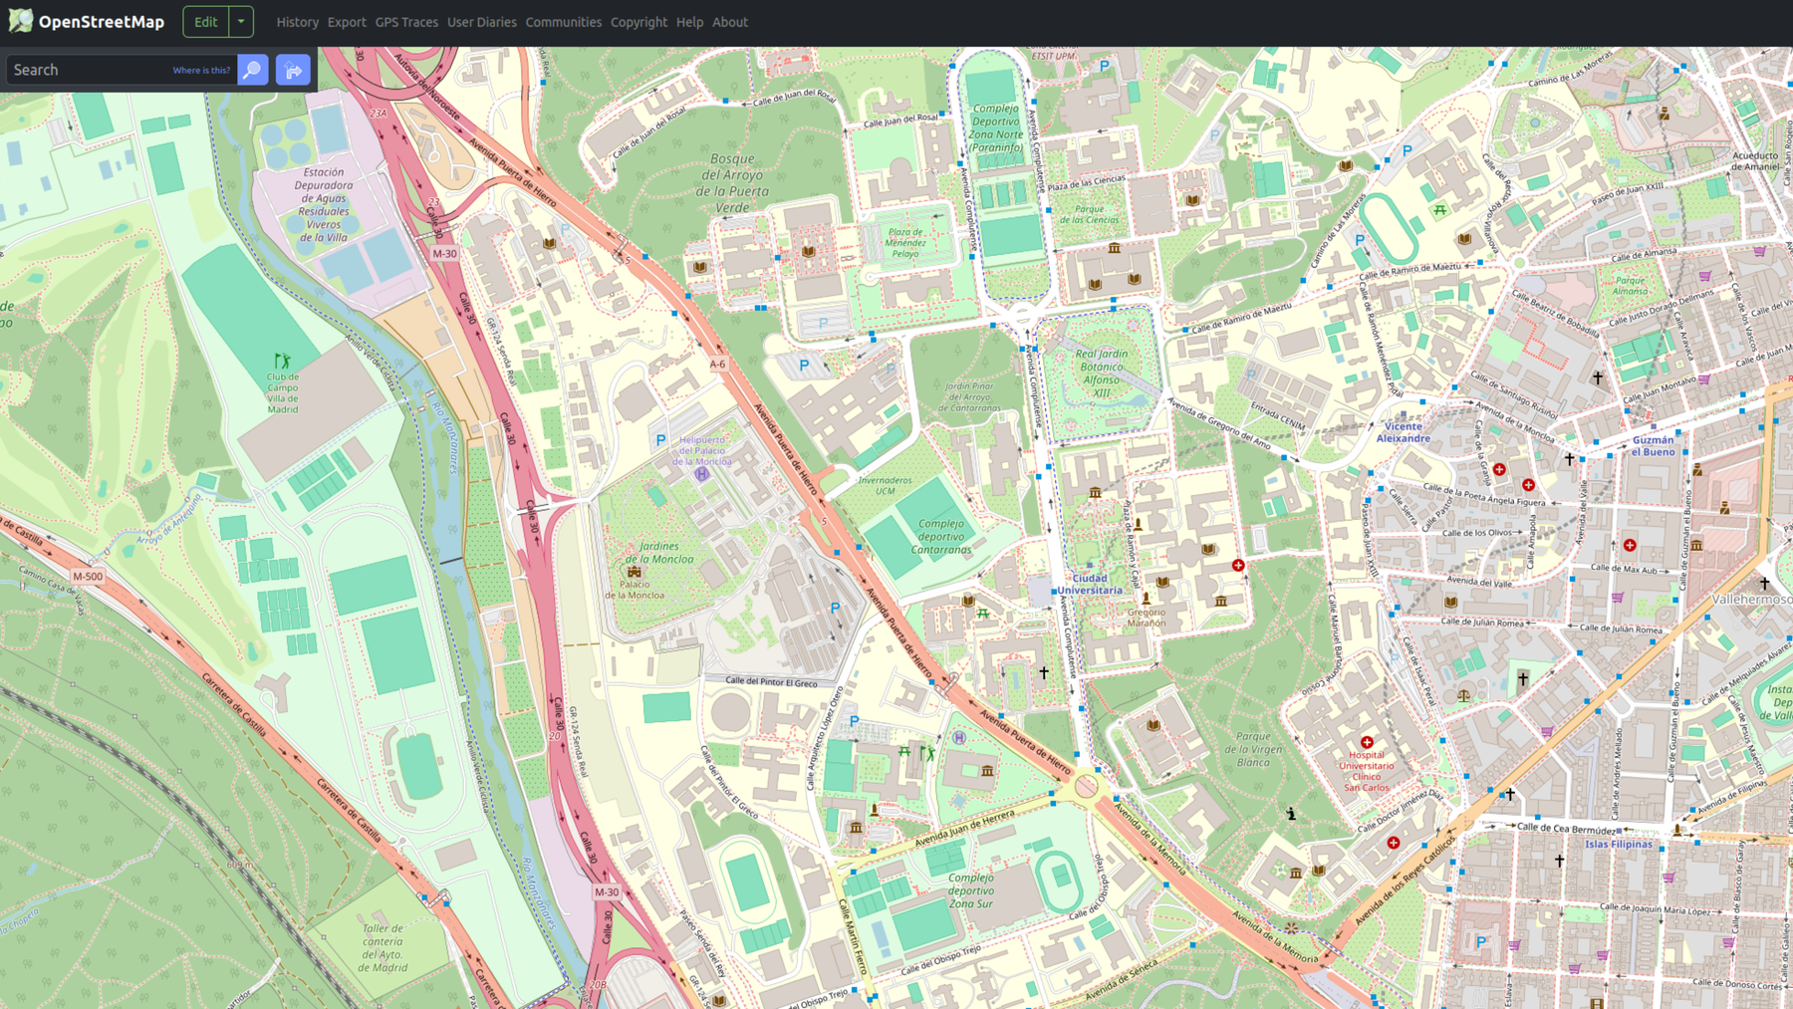This screenshot has height=1009, width=1793.
Task: Open the History menu item
Action: 297,22
